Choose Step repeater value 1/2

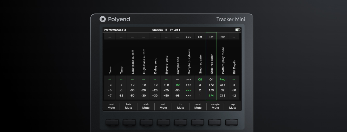tap(211, 85)
